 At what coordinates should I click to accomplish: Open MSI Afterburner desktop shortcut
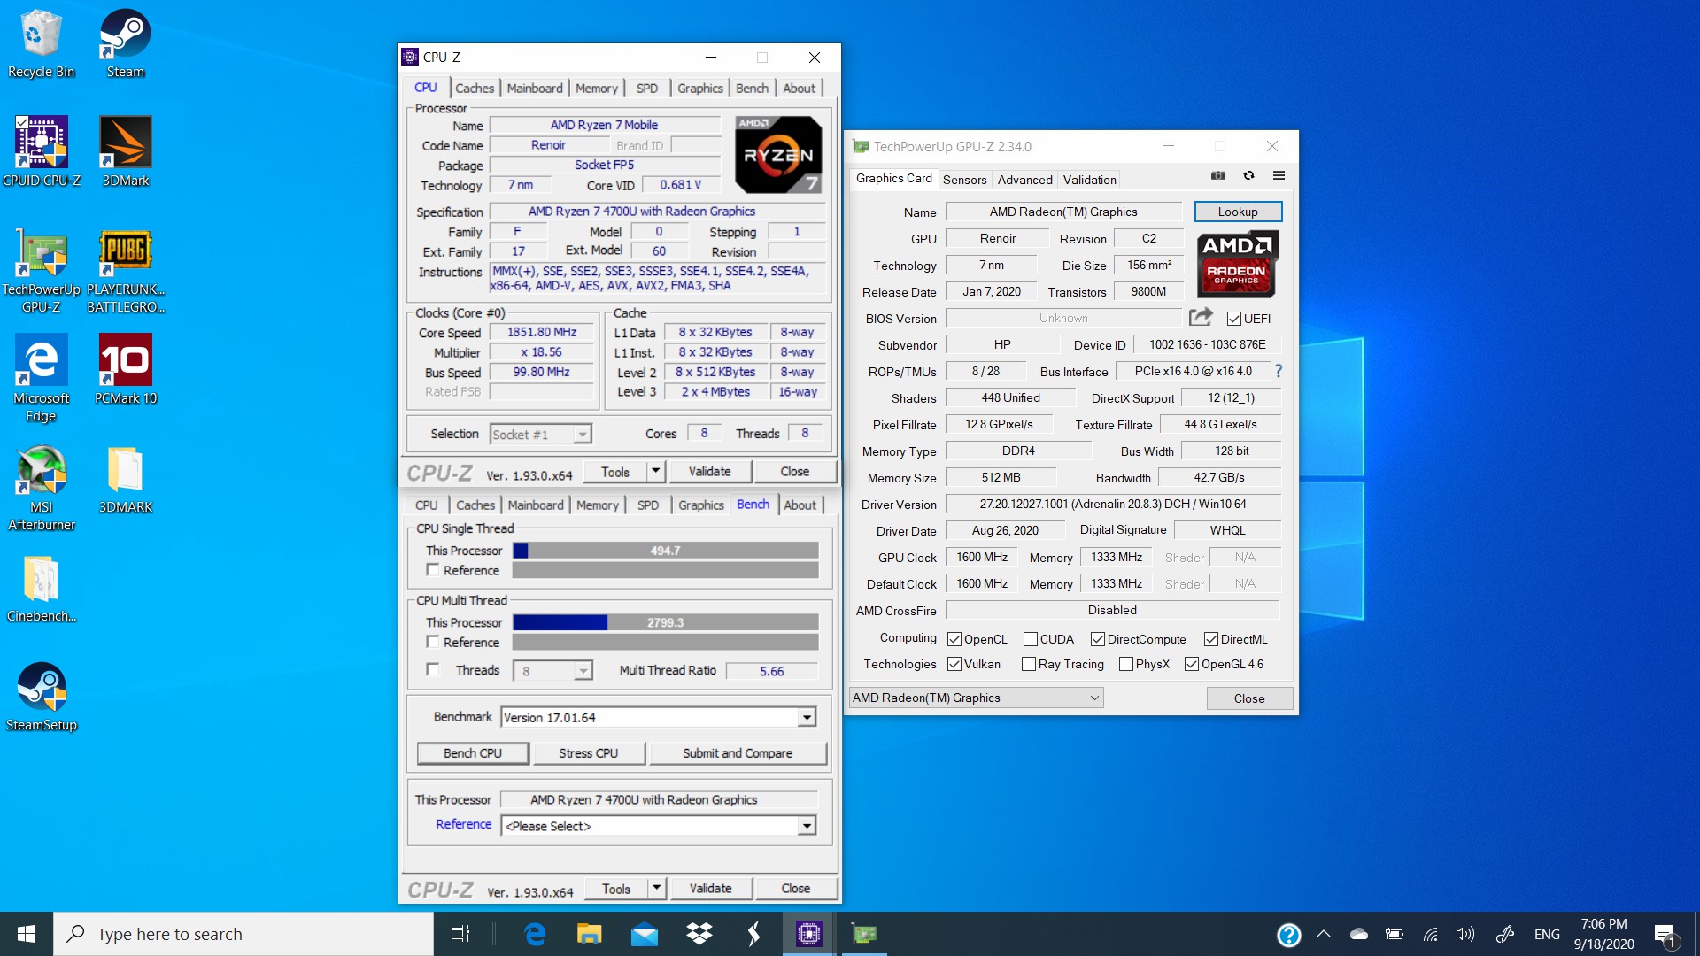point(41,488)
